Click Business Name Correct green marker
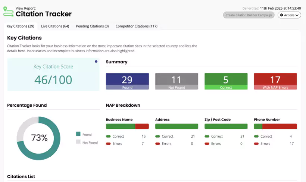 [108, 136]
